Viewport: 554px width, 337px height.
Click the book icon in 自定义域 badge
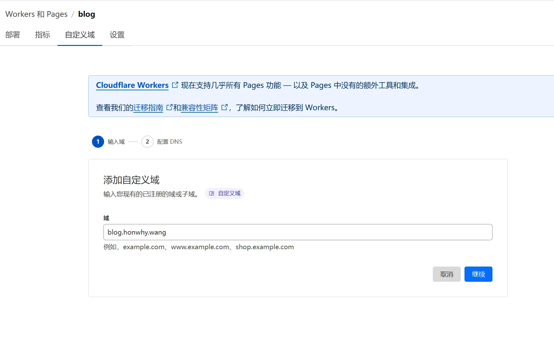[212, 193]
